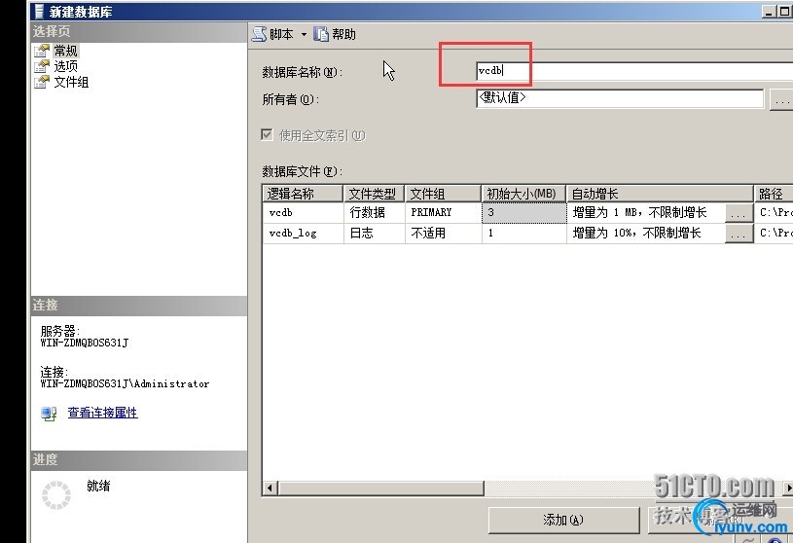Select the vcdb logical name cell
This screenshot has width=793, height=543.
303,212
